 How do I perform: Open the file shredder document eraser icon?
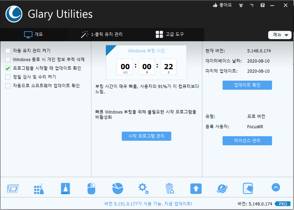[x=248, y=188]
